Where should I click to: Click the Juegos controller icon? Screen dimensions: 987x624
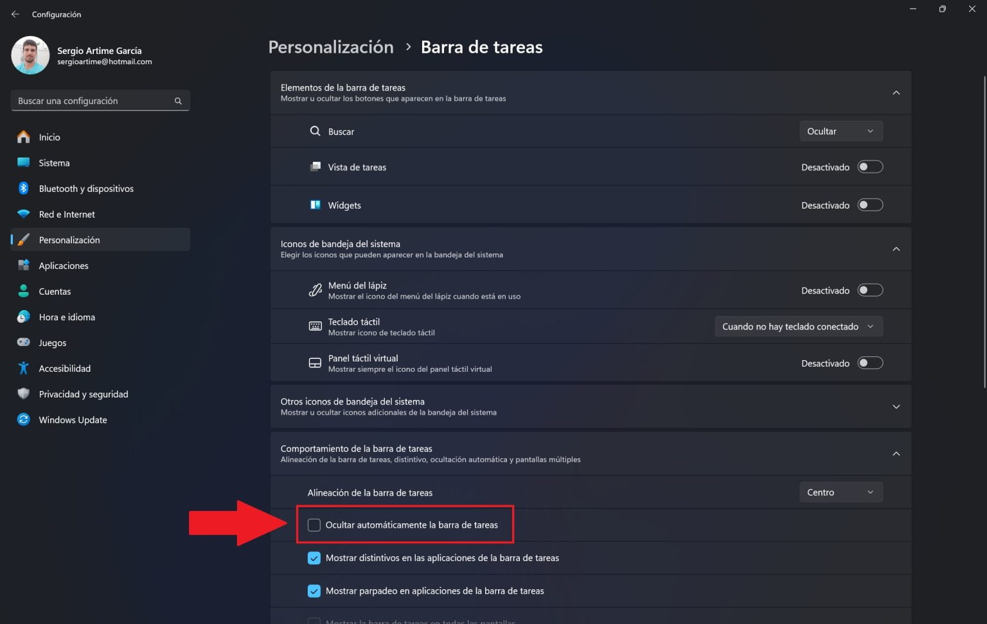24,342
